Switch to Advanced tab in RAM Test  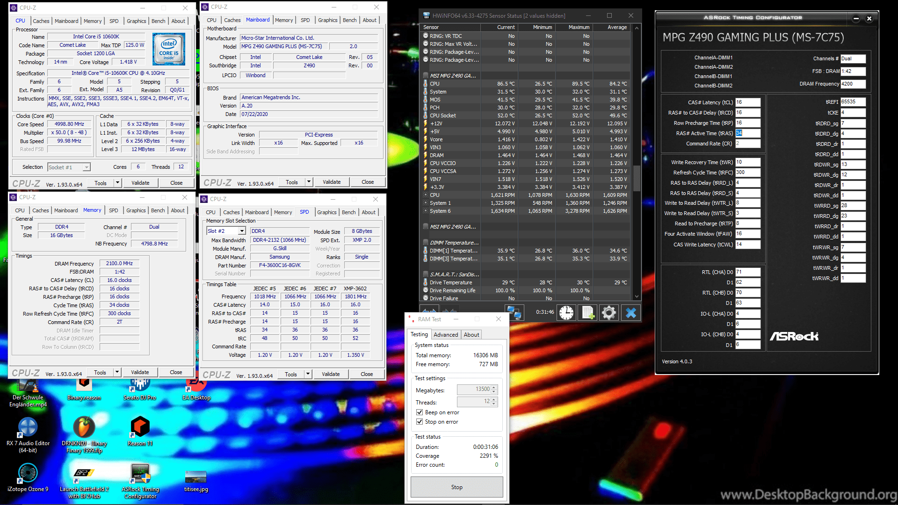point(446,335)
